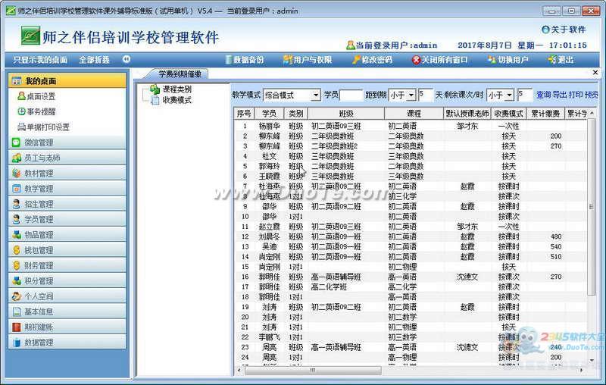Open 关于软件 info icon
This screenshot has width=606, height=385.
(545, 30)
